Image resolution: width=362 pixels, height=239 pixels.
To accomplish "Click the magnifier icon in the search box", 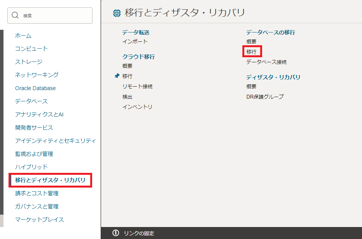I will [15, 15].
